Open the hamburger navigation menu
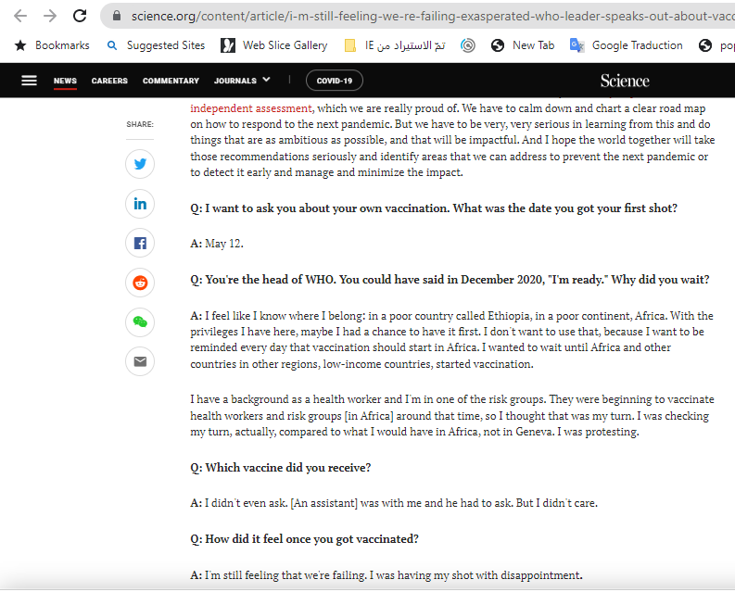 29,81
